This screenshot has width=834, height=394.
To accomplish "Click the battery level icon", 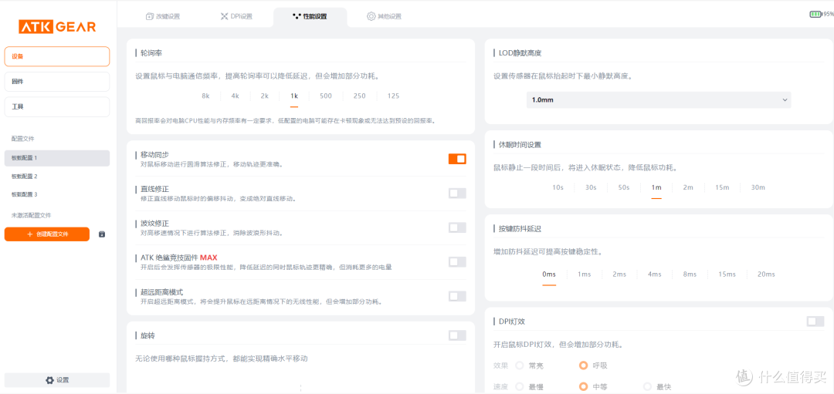I will click(815, 15).
